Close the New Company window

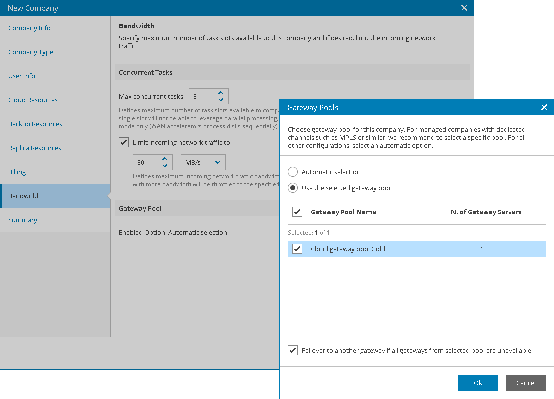click(x=464, y=8)
